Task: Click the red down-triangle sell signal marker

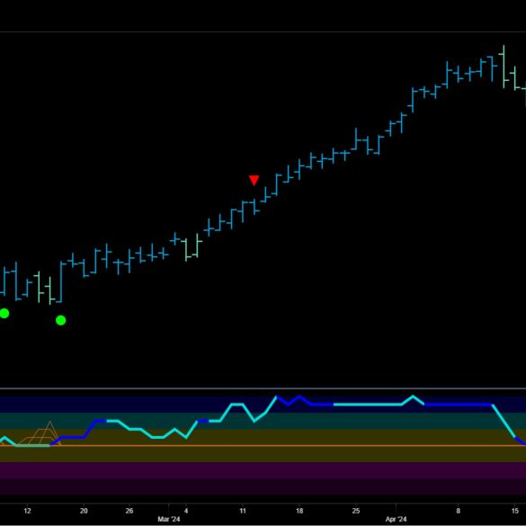Action: coord(254,180)
